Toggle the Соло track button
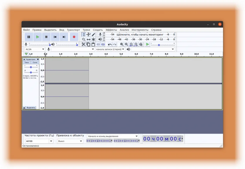This screenshot has width=245, height=169. point(35,62)
